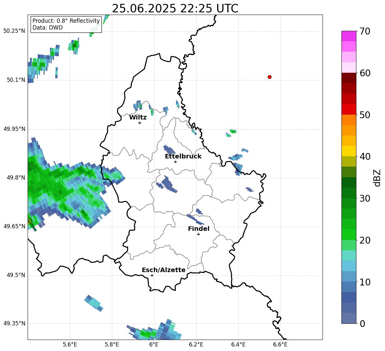The height and width of the screenshot is (351, 385).
Task: Click the red dot marker on the map
Action: (x=269, y=77)
